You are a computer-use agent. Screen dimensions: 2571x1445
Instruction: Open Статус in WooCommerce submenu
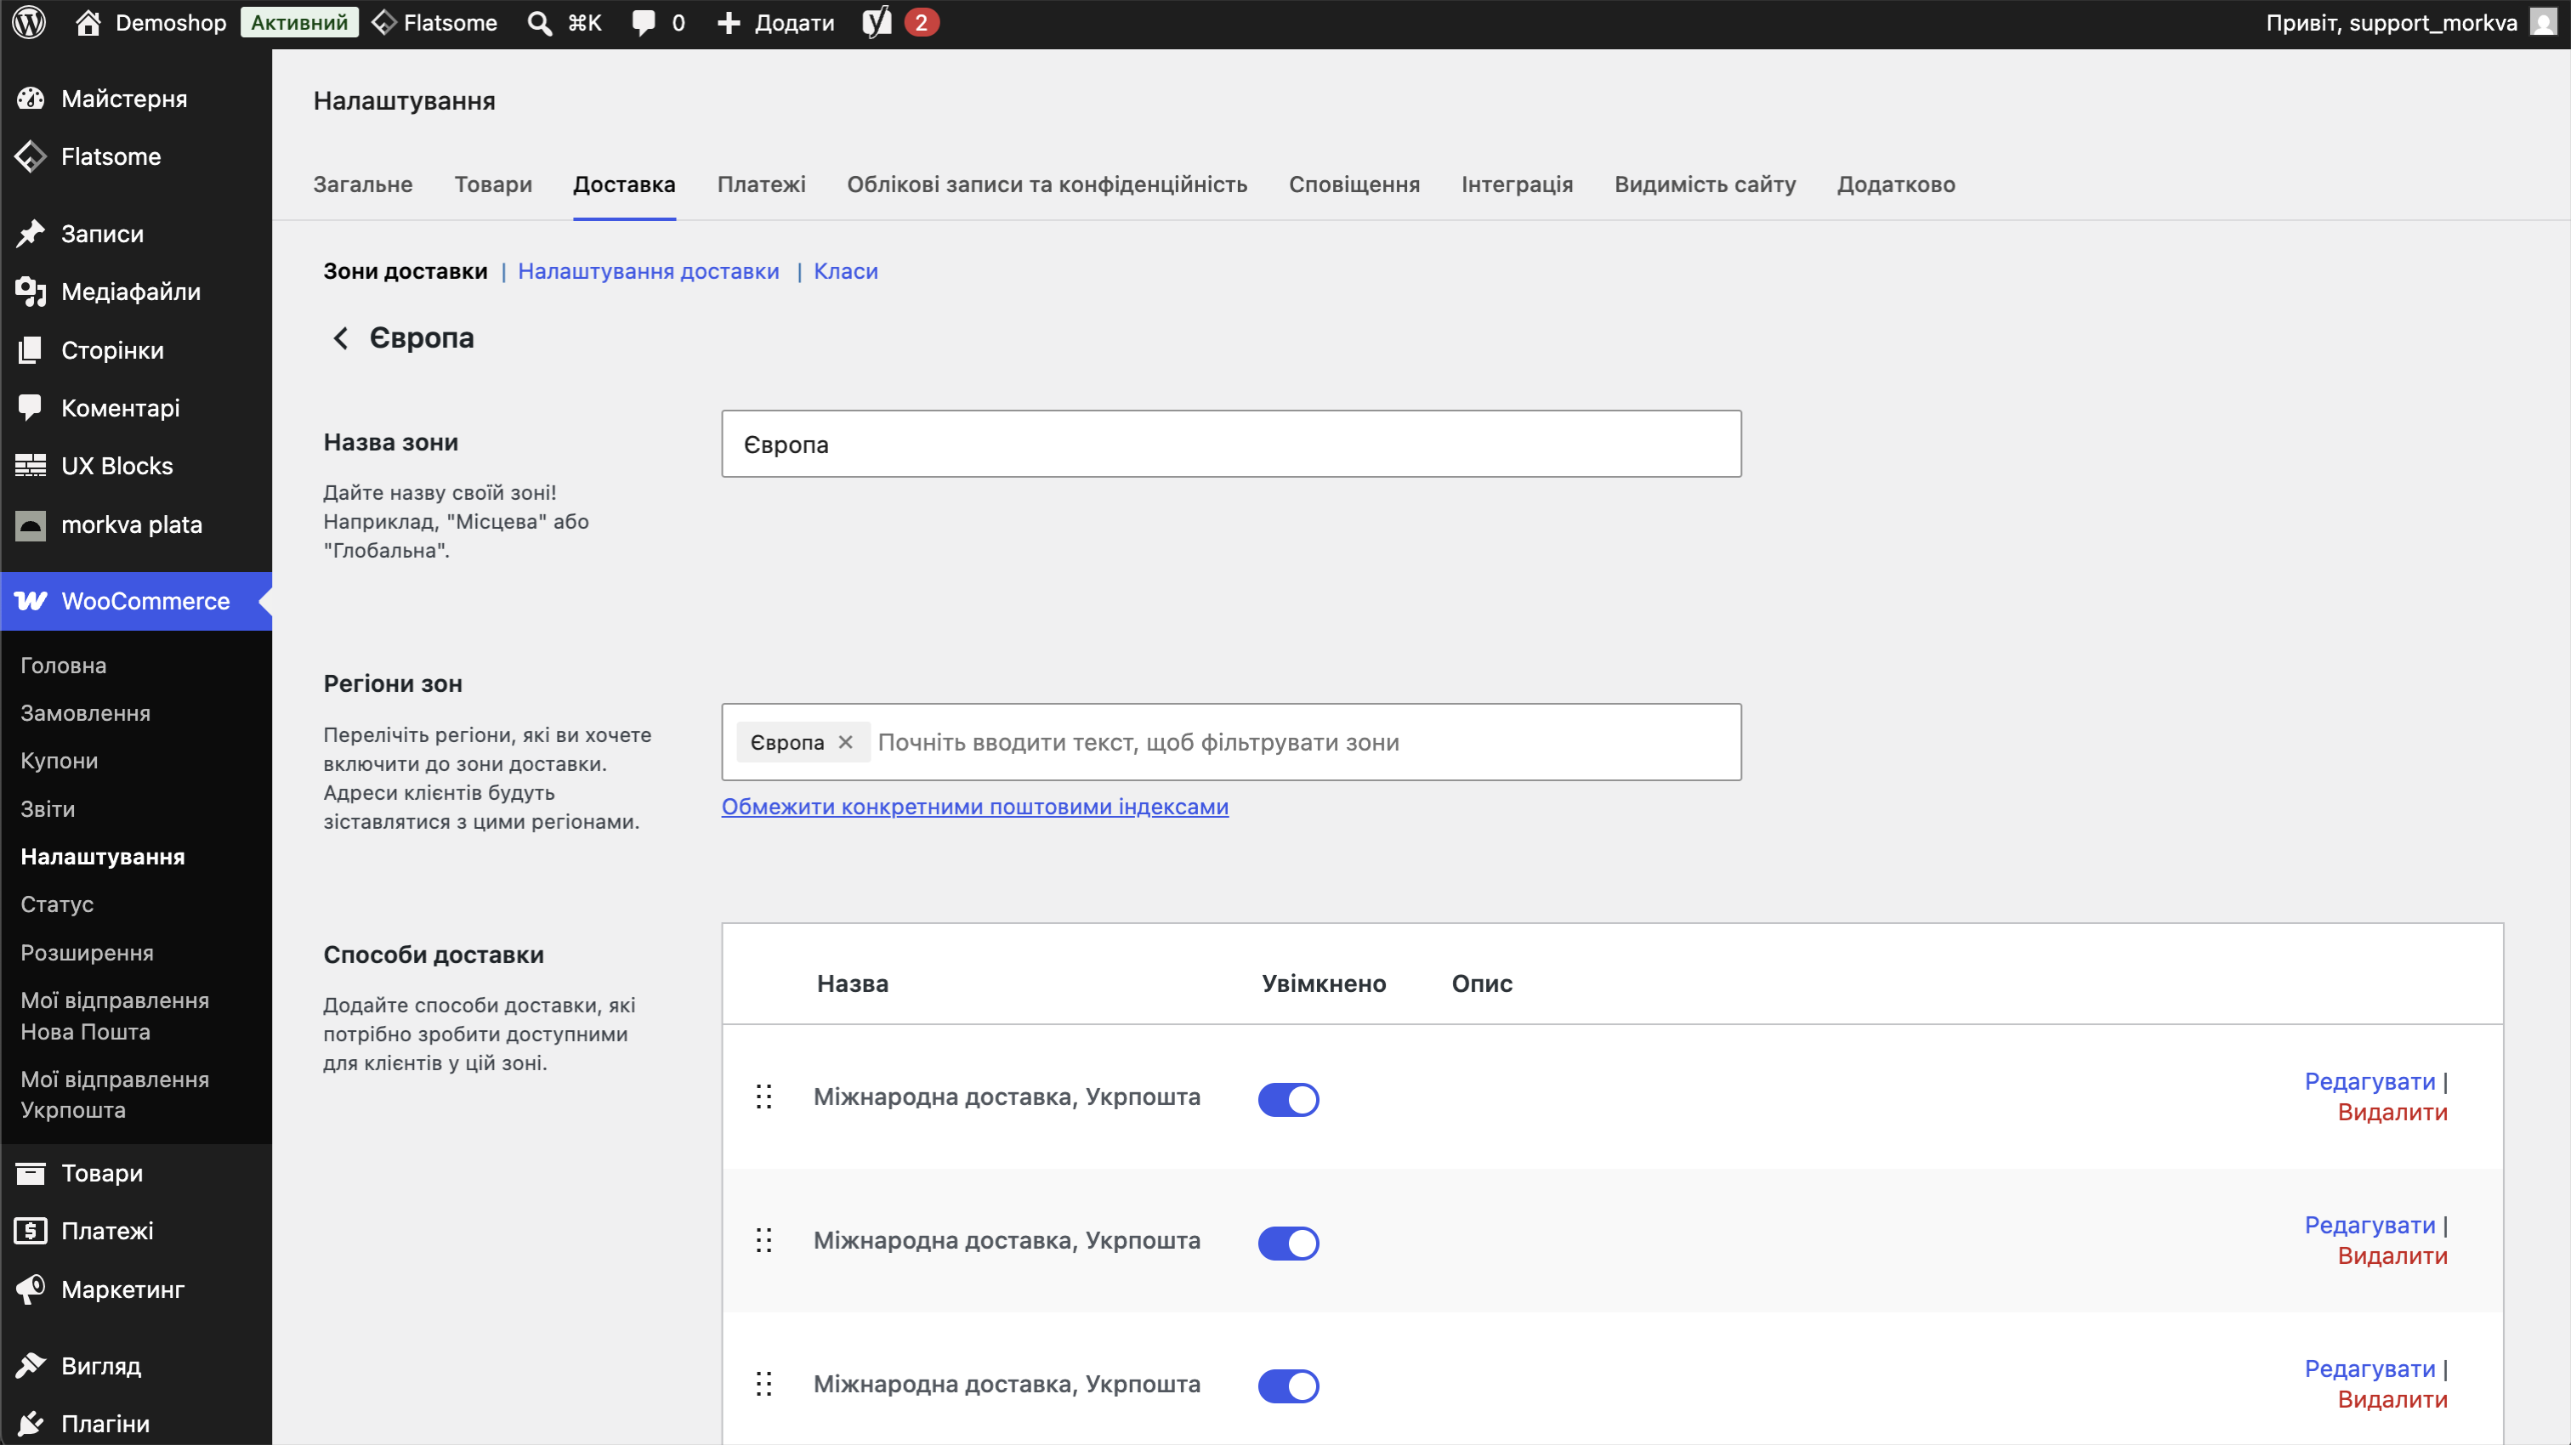point(57,904)
